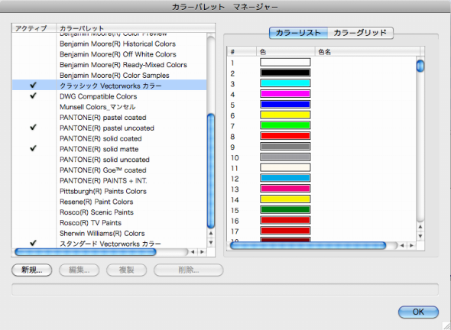Select the sky blue swatch in row 12
Image resolution: width=451 pixels, height=330 pixels.
pyautogui.click(x=285, y=178)
